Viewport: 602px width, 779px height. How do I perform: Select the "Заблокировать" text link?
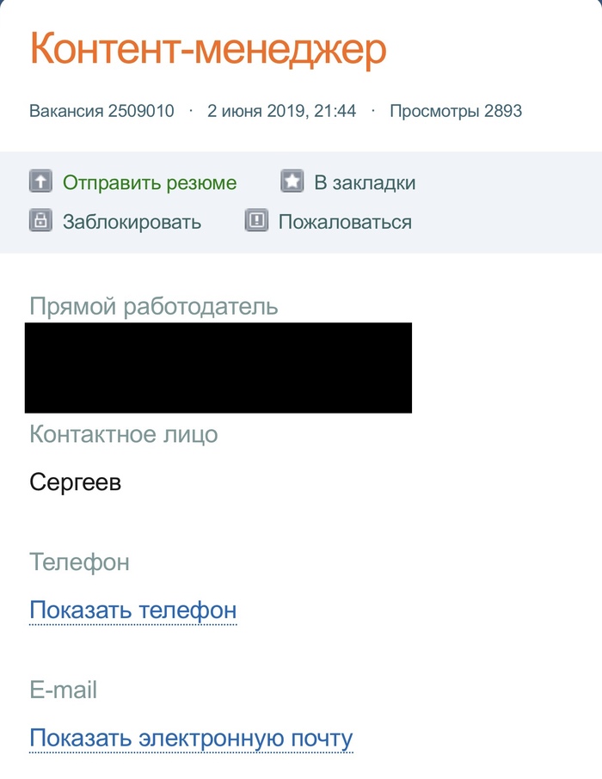pyautogui.click(x=132, y=222)
